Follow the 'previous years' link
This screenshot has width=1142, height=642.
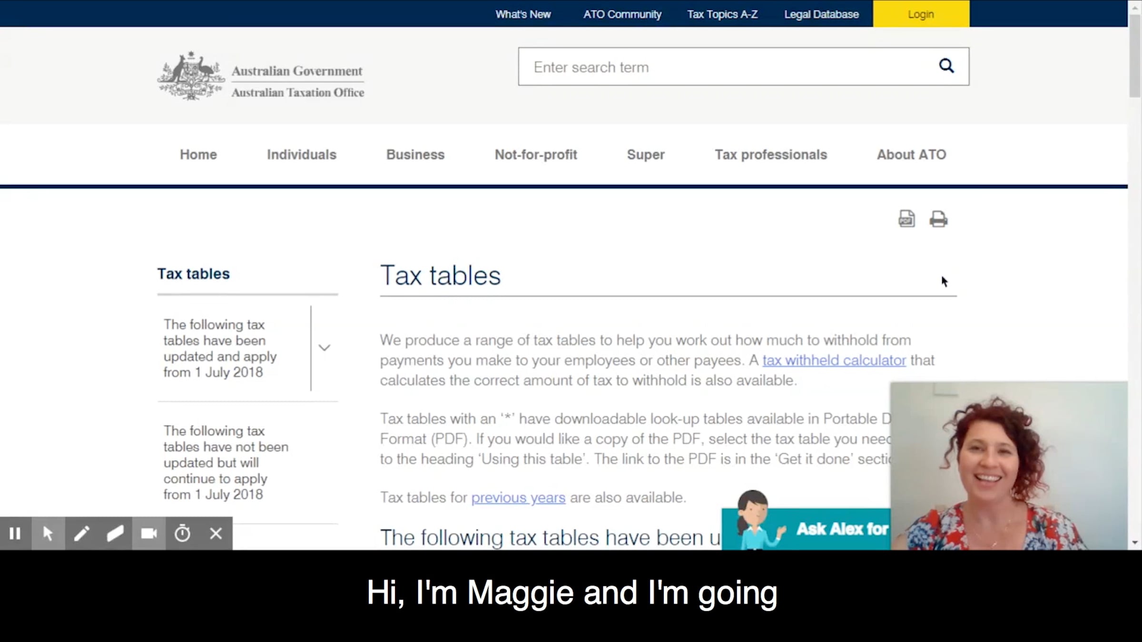[x=518, y=497]
